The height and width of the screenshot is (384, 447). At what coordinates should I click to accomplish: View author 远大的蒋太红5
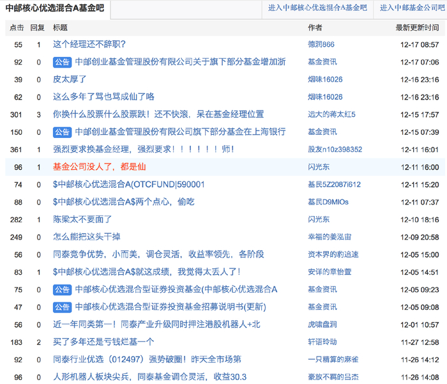[x=331, y=114]
